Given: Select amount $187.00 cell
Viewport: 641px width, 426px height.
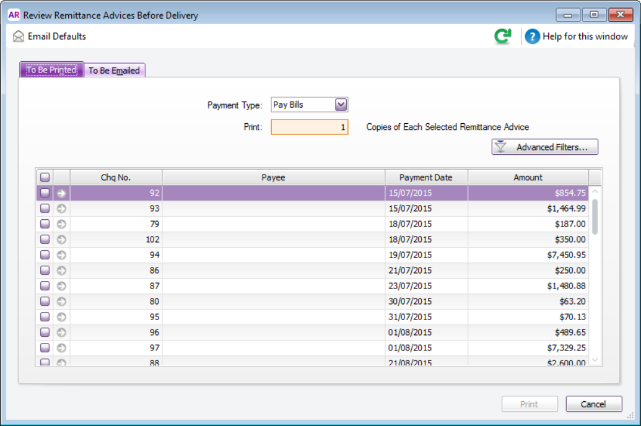Looking at the screenshot, I should click(528, 224).
